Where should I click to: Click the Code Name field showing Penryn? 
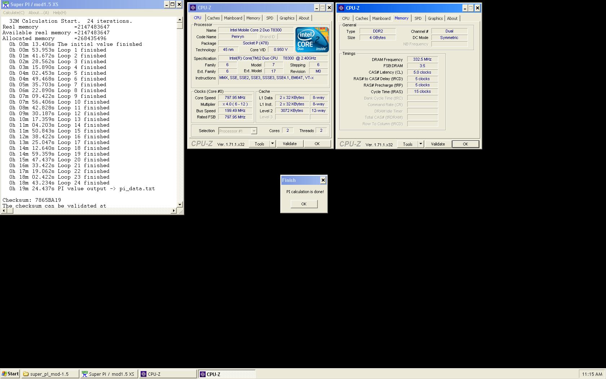(238, 37)
